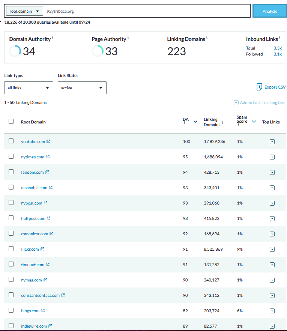287x331 pixels.
Task: Check the nytimes.com row checkbox
Action: [x=11, y=156]
